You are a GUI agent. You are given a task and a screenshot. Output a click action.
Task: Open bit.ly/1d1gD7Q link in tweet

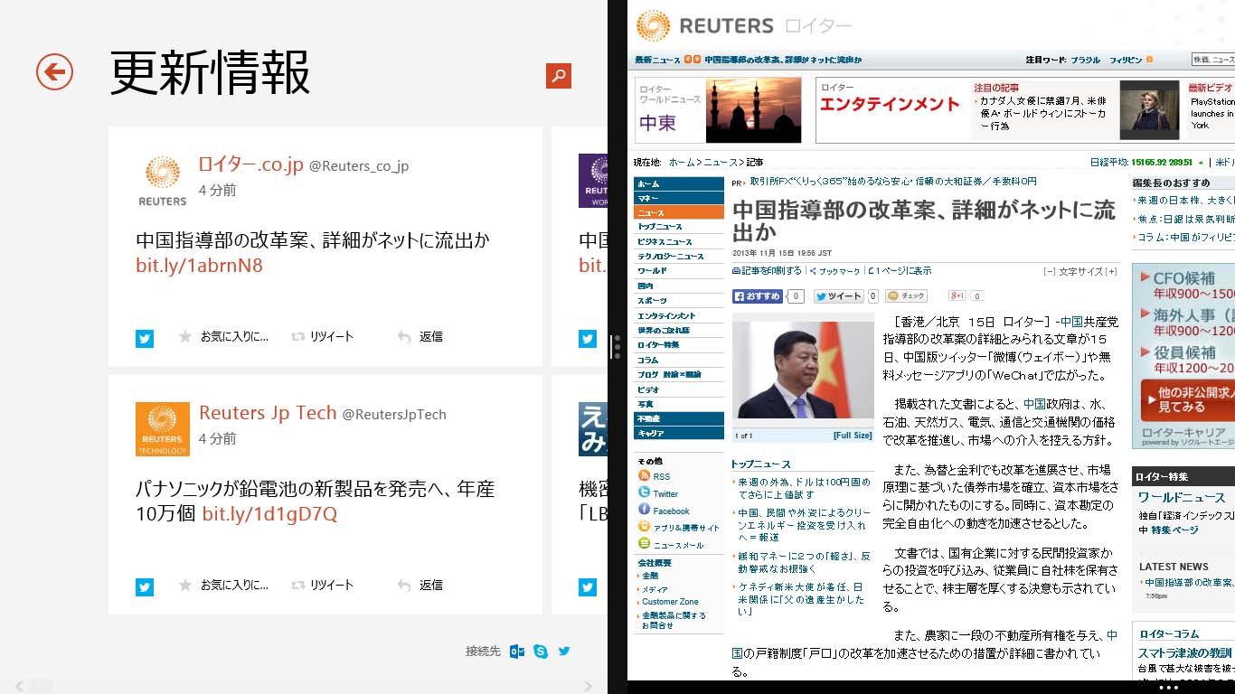pyautogui.click(x=269, y=514)
